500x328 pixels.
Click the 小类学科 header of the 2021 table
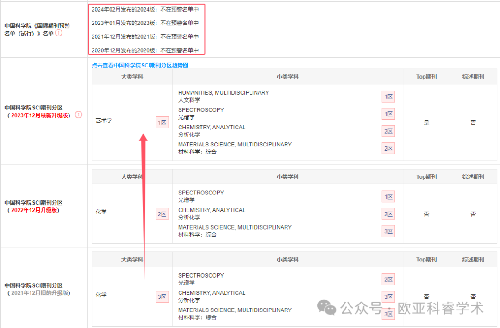[x=287, y=260]
